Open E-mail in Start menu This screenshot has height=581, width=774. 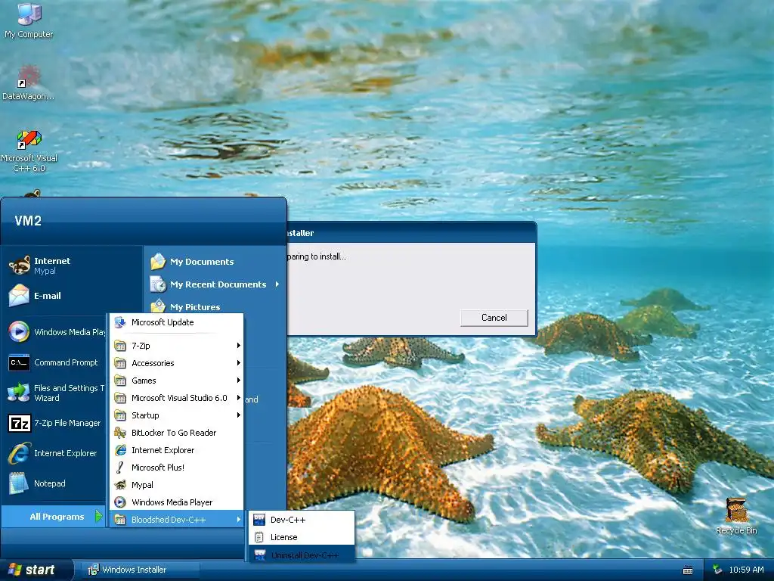pyautogui.click(x=47, y=296)
